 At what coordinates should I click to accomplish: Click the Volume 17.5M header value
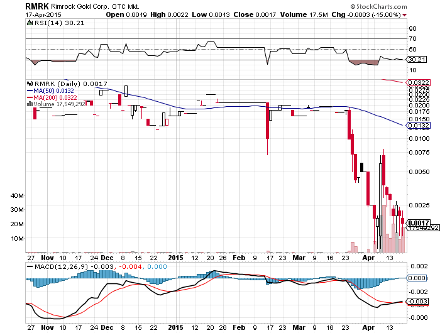tap(304, 14)
